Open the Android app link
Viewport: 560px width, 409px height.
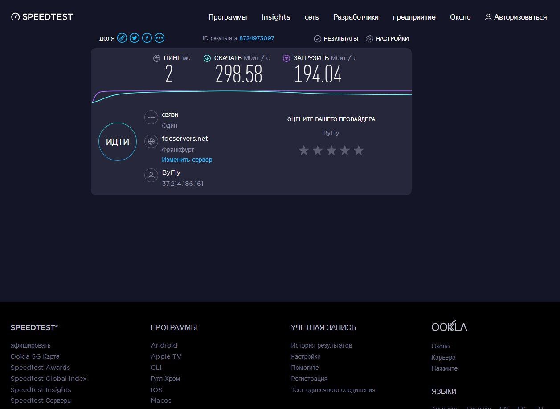click(164, 345)
